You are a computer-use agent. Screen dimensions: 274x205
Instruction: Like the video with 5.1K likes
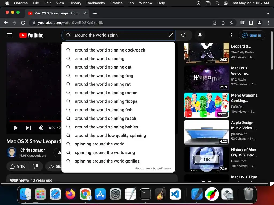tap(17, 166)
